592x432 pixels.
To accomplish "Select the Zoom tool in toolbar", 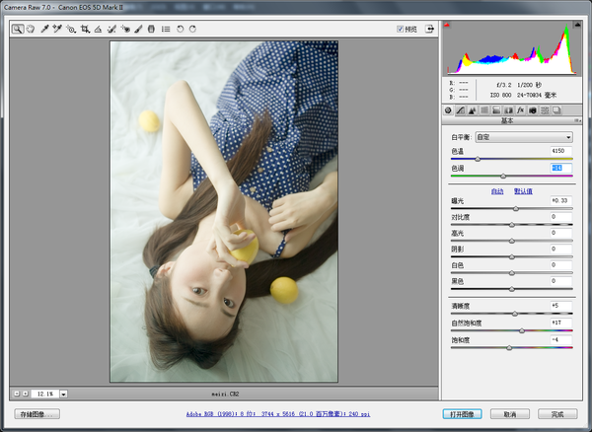I will click(x=18, y=30).
